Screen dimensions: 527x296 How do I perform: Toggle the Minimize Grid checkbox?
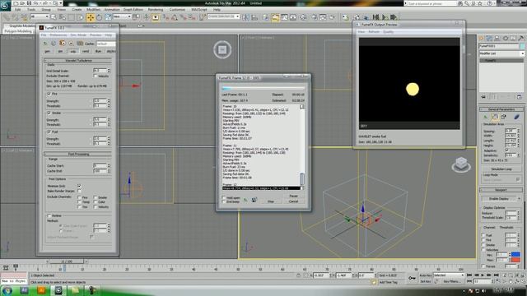point(79,186)
